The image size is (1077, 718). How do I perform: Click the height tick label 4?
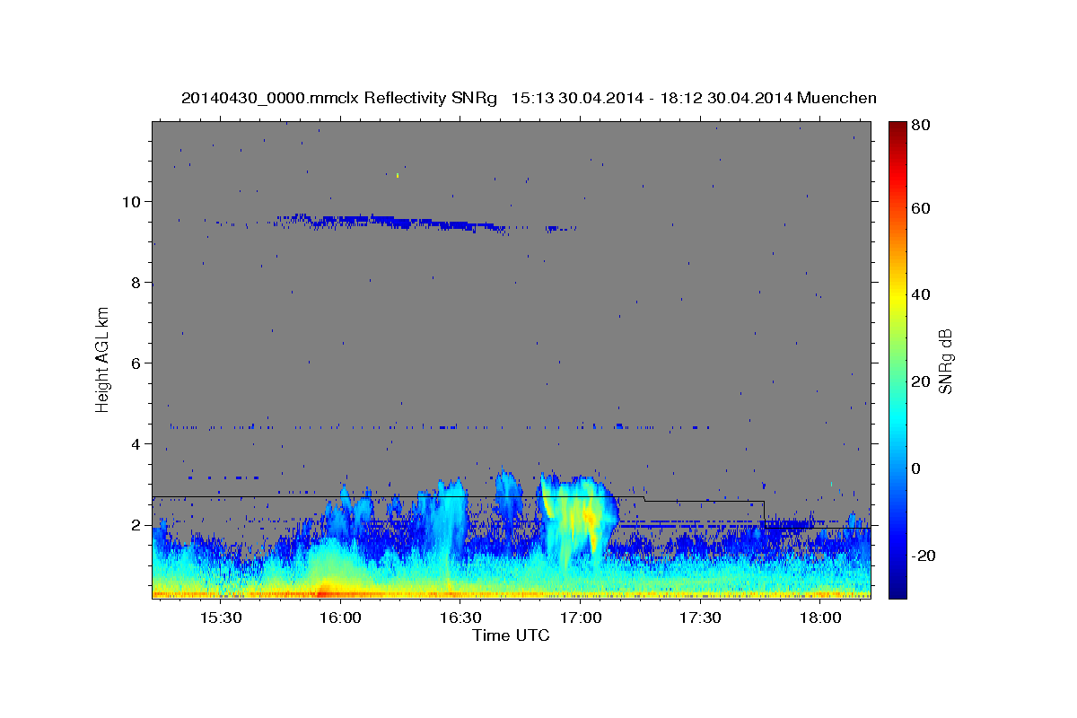(x=136, y=443)
